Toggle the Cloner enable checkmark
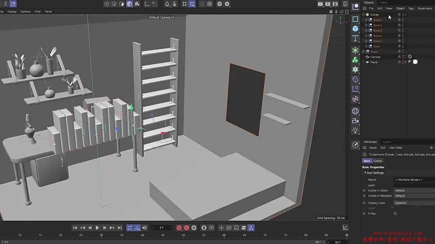 point(405,15)
